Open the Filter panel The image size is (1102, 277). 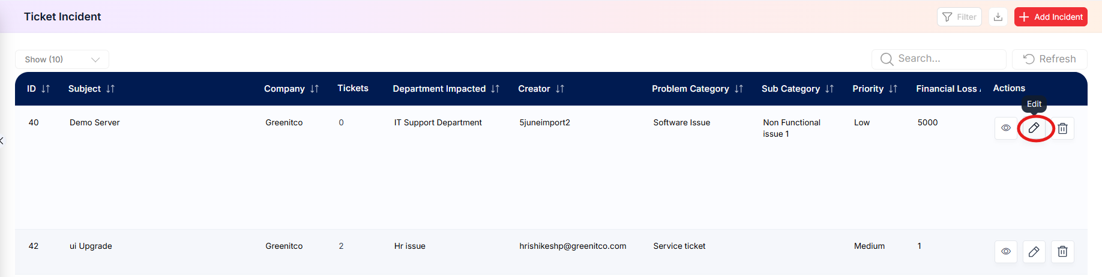point(959,17)
